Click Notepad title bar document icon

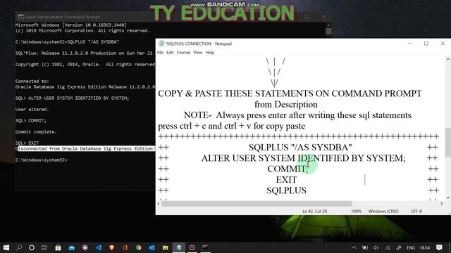click(161, 44)
